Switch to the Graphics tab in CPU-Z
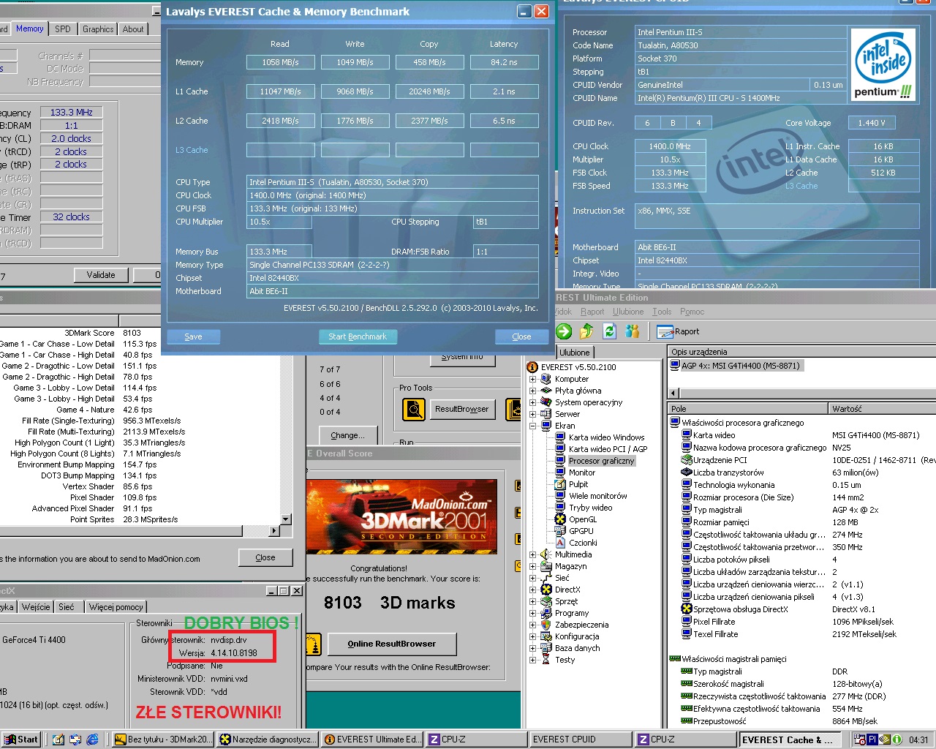The height and width of the screenshot is (749, 936). click(98, 29)
